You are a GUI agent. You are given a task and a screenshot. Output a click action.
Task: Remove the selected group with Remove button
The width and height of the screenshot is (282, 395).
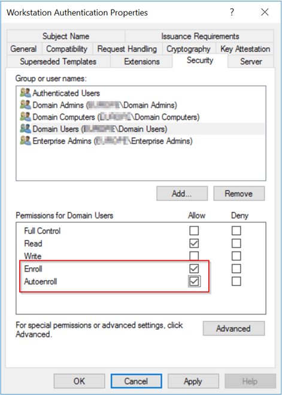coord(239,193)
